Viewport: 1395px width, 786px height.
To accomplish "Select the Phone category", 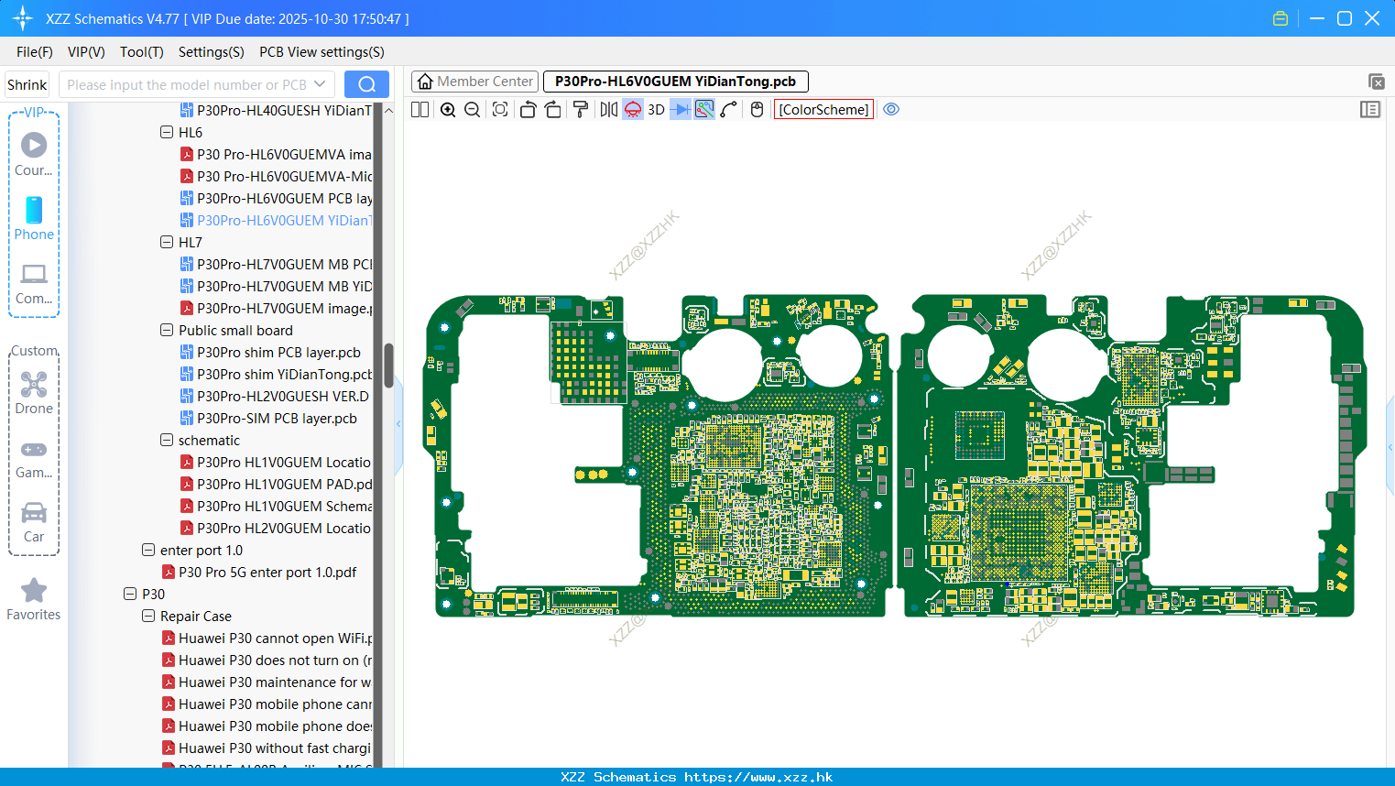I will pyautogui.click(x=34, y=218).
